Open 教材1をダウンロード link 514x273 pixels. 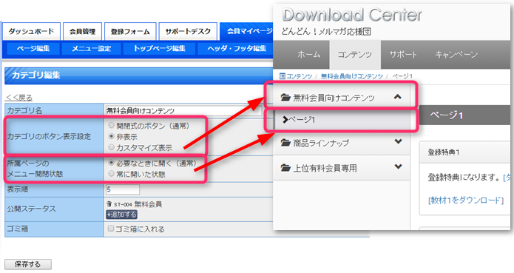coord(466,200)
